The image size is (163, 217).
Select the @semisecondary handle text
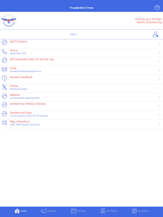pyautogui.click(x=19, y=89)
